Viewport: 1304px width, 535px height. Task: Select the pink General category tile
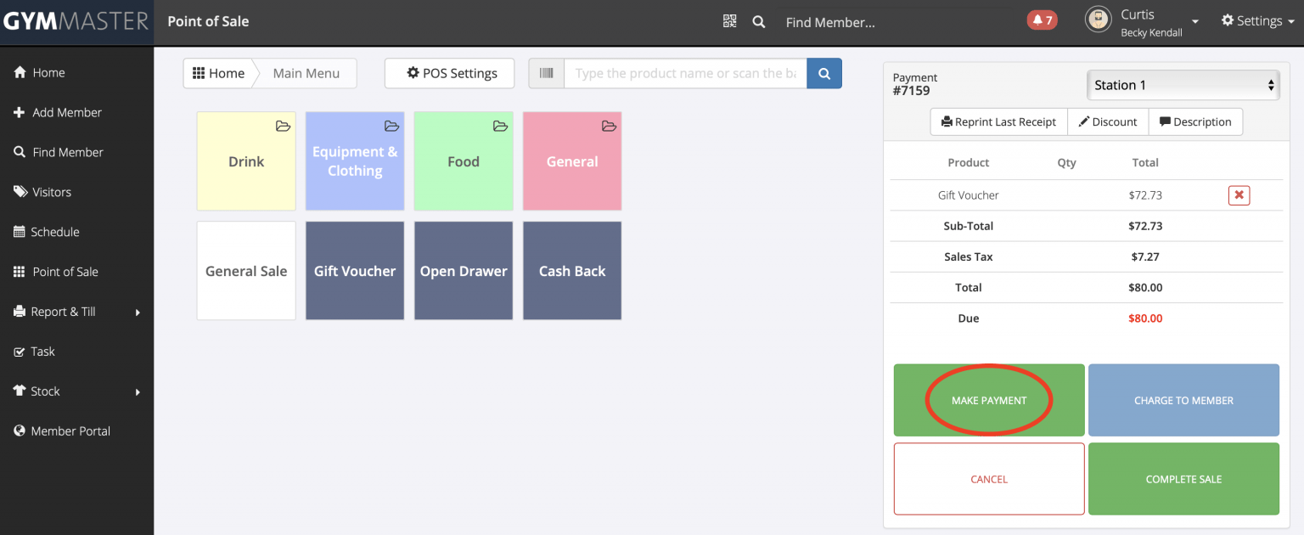click(x=572, y=161)
